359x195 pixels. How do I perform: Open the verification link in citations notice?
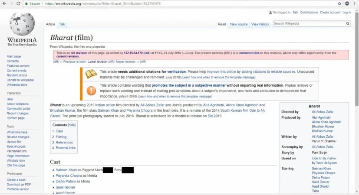pos(176,72)
